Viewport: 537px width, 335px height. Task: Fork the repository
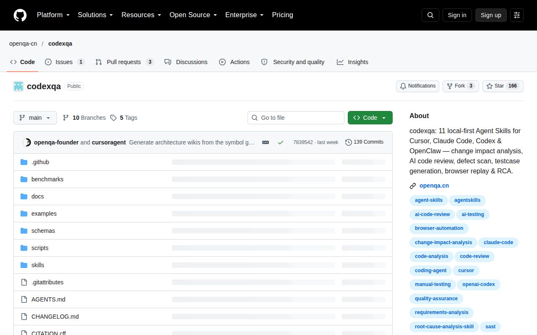click(461, 86)
